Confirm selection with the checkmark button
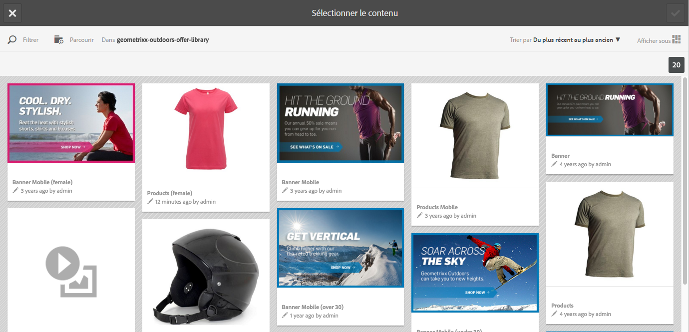Screen dimensions: 689x332 (x=676, y=13)
